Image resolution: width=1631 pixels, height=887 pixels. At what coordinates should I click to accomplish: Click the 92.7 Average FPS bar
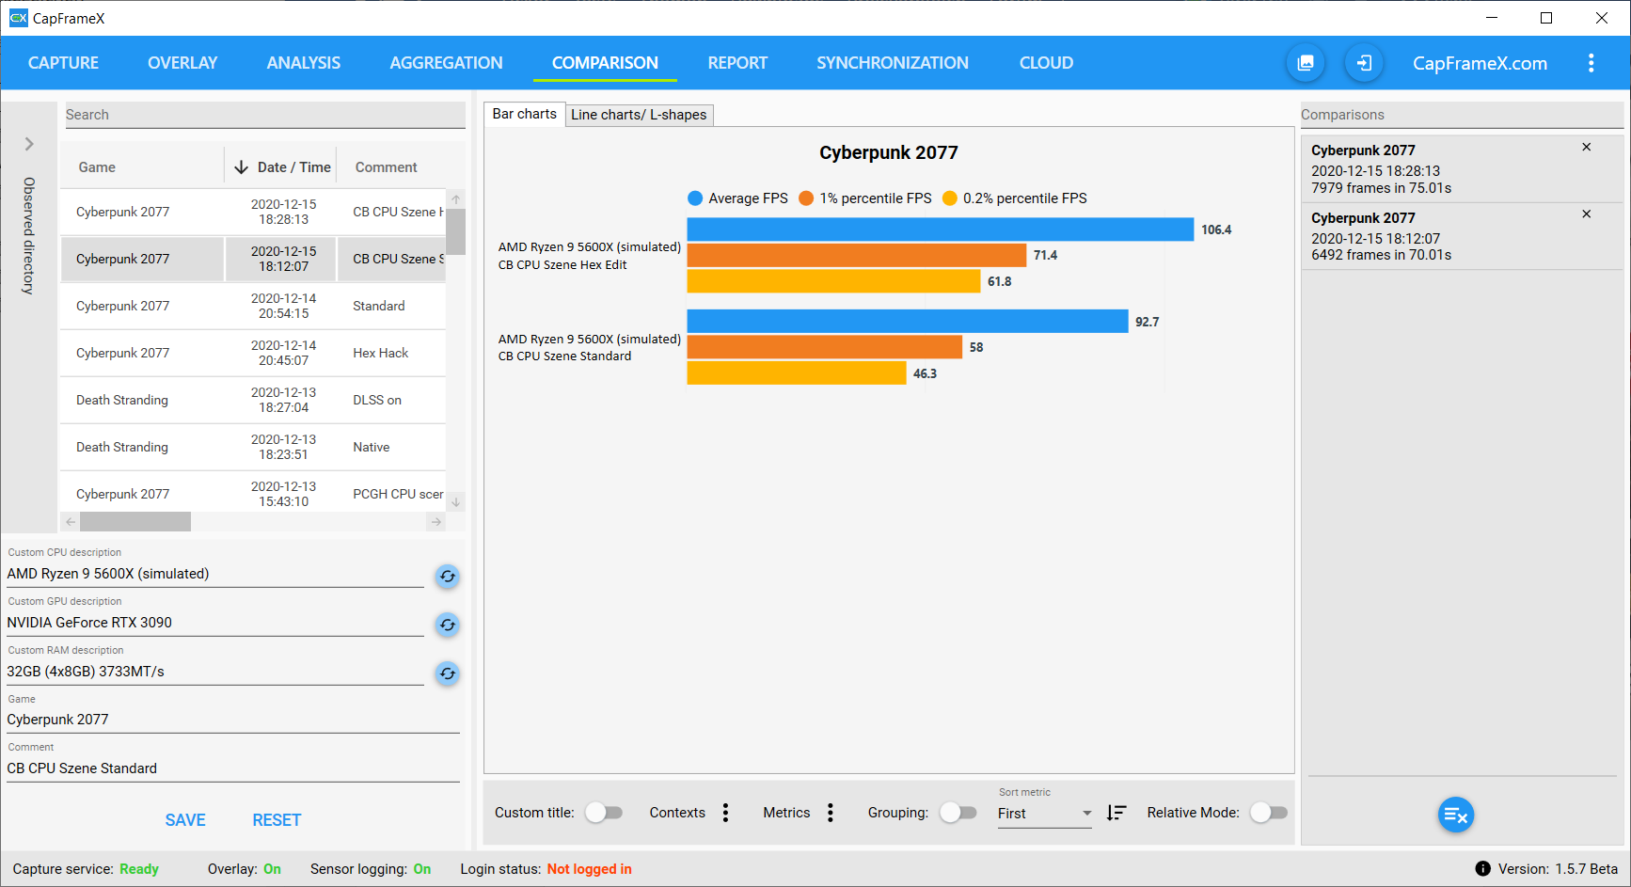(x=908, y=322)
